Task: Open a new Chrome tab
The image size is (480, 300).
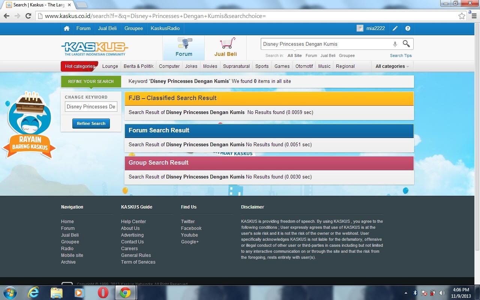Action: click(x=82, y=5)
